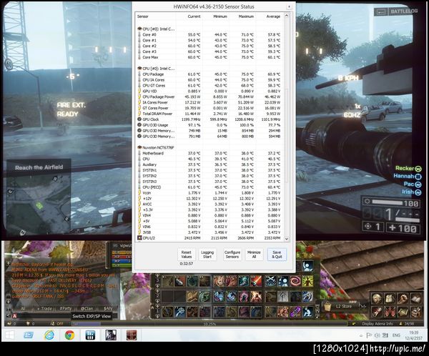This screenshot has height=356, width=429.
Task: Select the Core #0 temperature row
Action: click(x=209, y=35)
